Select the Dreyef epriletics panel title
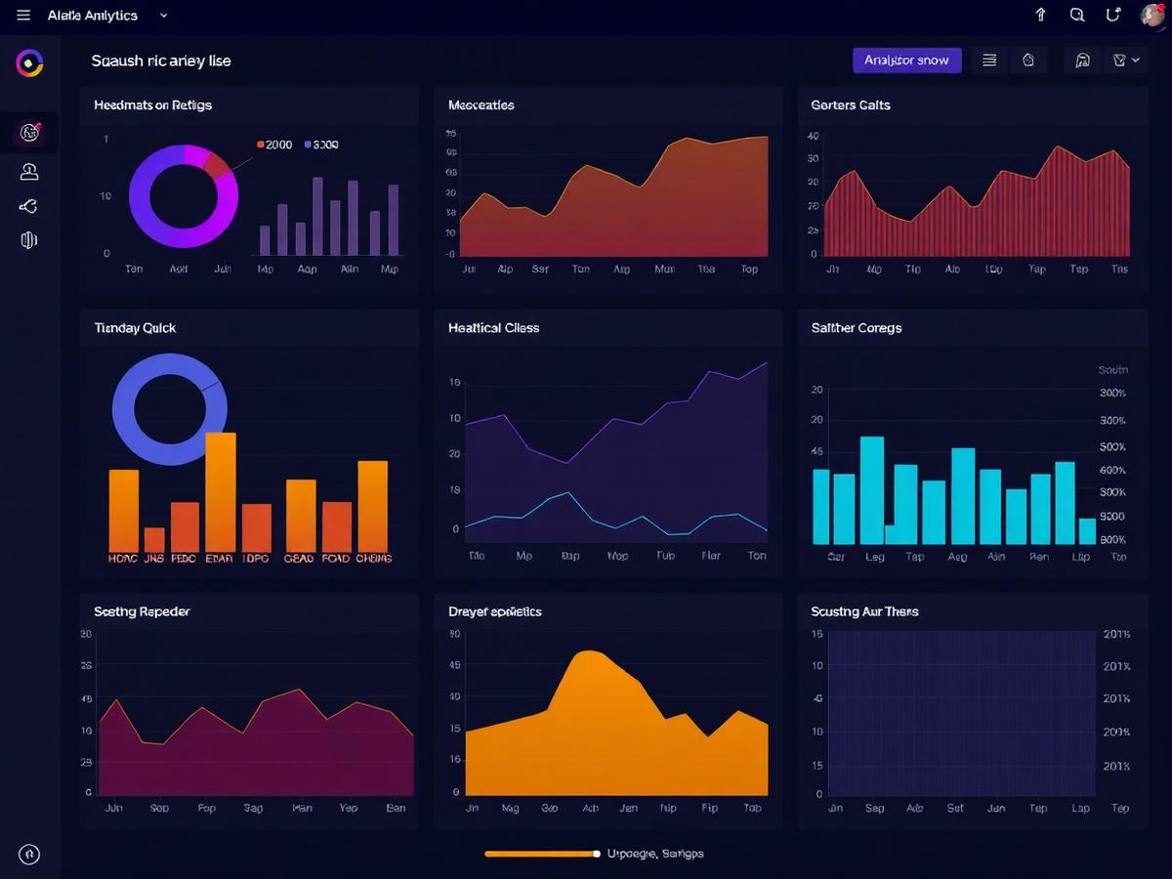1172x879 pixels. (495, 611)
